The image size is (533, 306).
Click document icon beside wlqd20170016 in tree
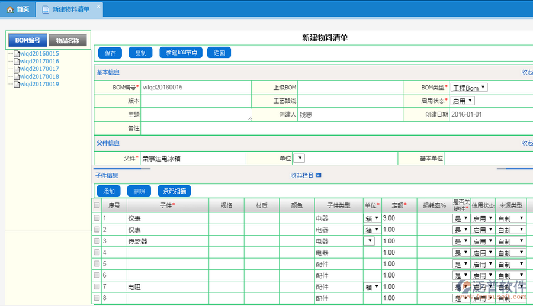pyautogui.click(x=16, y=62)
